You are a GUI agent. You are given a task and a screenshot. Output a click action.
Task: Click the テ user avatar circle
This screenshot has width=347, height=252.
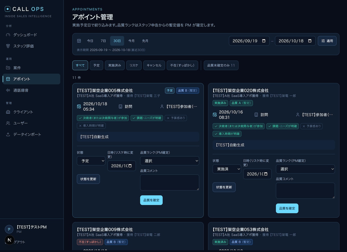point(9,229)
